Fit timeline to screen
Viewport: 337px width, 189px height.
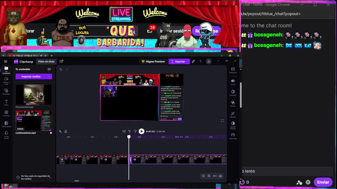click(x=215, y=176)
